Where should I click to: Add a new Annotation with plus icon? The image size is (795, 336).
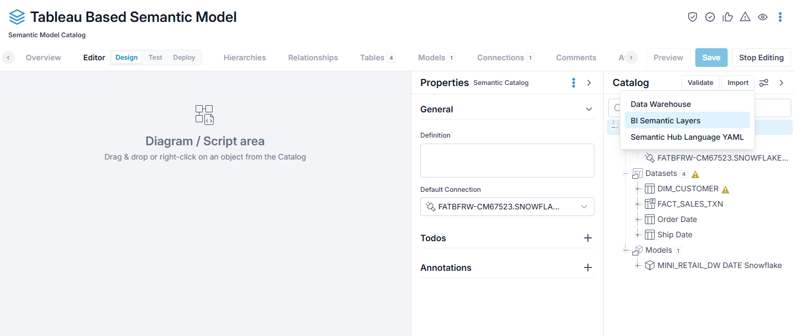coord(588,267)
